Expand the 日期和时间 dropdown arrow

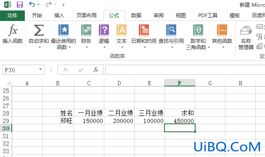coord(145,47)
